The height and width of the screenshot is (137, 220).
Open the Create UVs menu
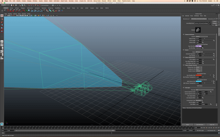click(82, 1)
